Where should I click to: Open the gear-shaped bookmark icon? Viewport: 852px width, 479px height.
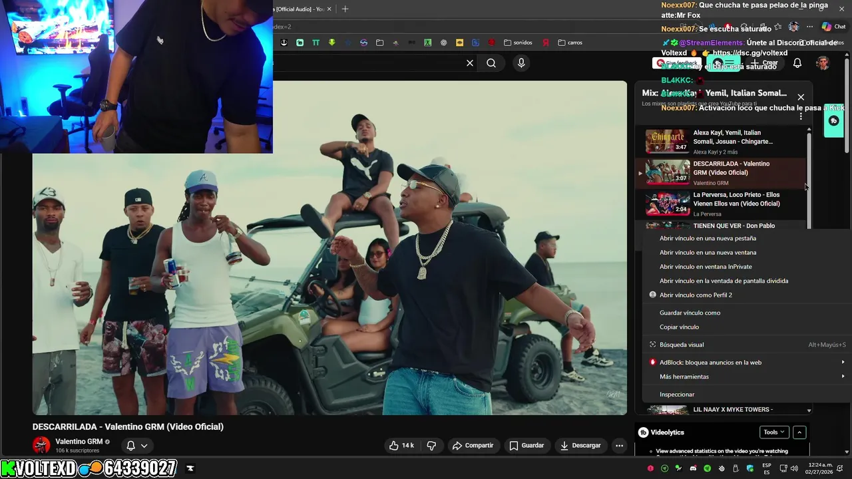click(443, 43)
